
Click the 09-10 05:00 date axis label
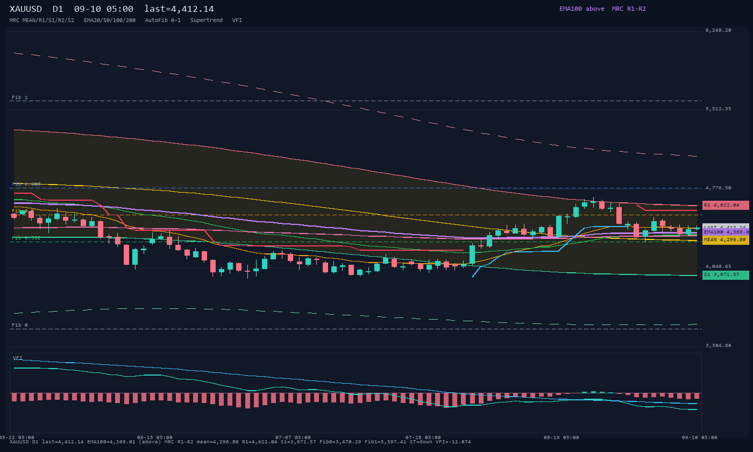(700, 437)
